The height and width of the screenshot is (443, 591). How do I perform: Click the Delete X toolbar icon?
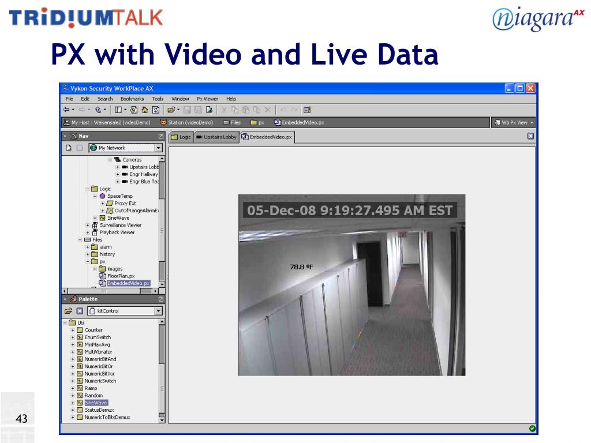point(268,110)
